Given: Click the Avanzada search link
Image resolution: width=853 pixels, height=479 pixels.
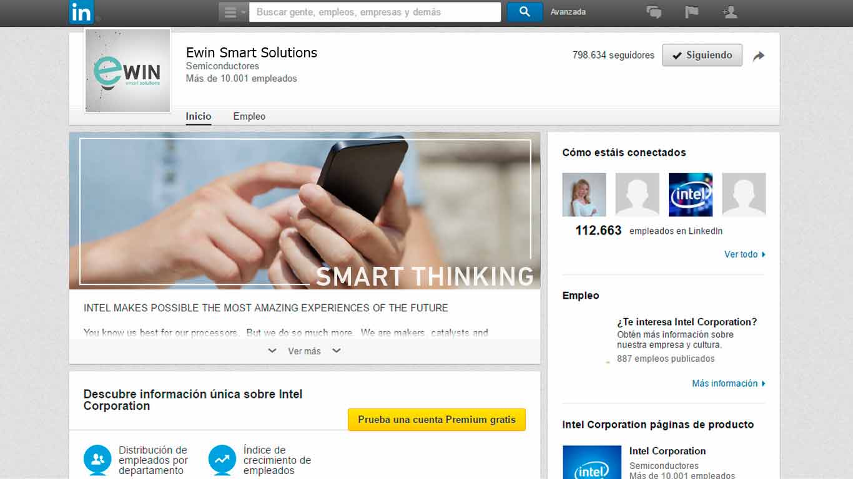Looking at the screenshot, I should pos(568,12).
